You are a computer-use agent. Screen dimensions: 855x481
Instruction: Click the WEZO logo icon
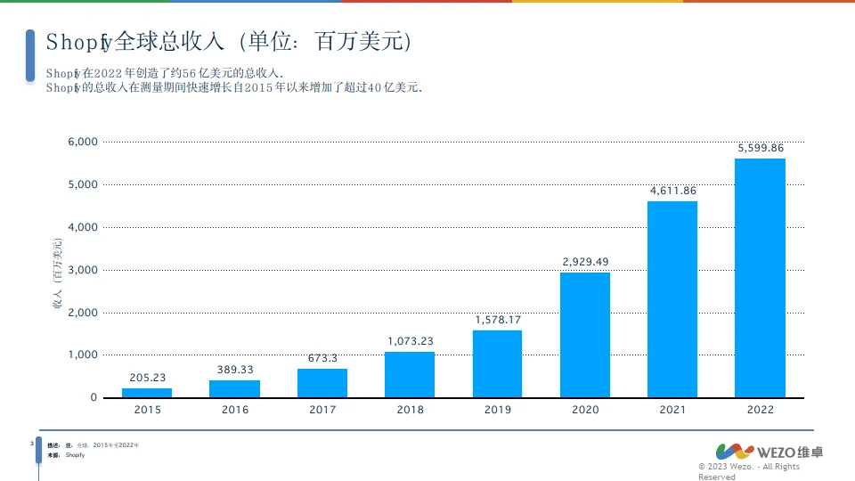[x=735, y=451]
